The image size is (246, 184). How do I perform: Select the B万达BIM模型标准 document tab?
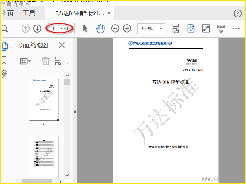click(80, 13)
